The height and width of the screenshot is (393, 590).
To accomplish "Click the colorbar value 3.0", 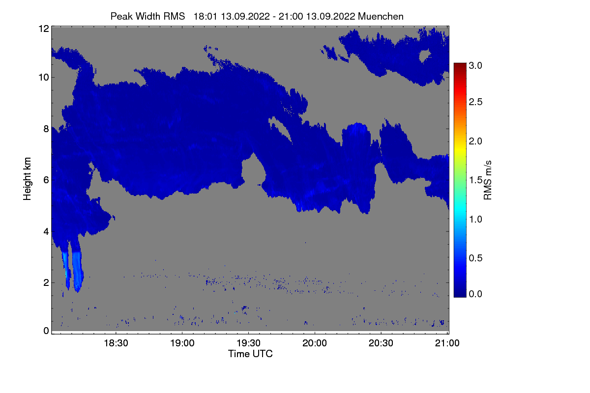I will coord(475,65).
